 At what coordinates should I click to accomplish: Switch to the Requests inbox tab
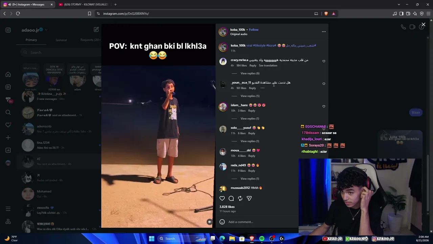point(91,40)
